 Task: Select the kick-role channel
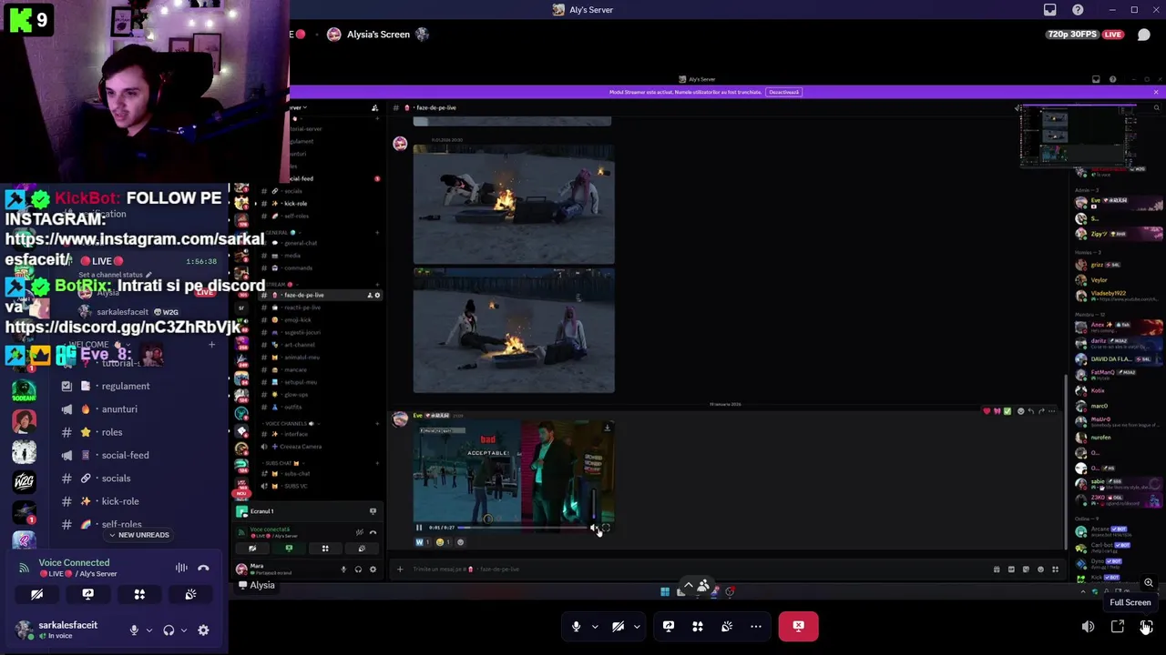click(137, 501)
